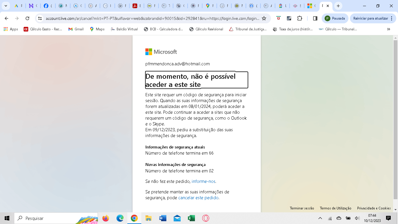398x224 pixels.
Task: Open the Cálculo Exato bookmark
Action: pyautogui.click(x=43, y=29)
